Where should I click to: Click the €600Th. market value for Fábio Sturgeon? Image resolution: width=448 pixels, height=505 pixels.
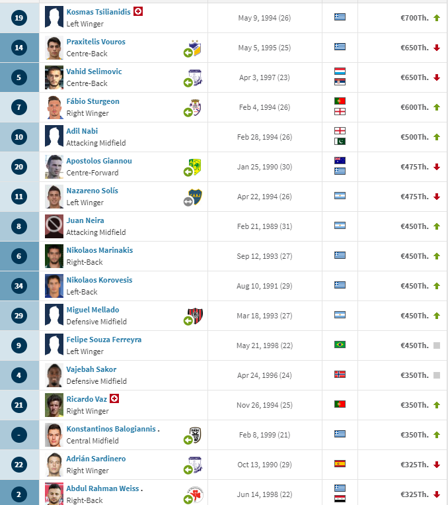coord(414,107)
